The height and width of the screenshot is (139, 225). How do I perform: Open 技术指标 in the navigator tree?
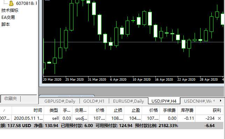[10, 10]
